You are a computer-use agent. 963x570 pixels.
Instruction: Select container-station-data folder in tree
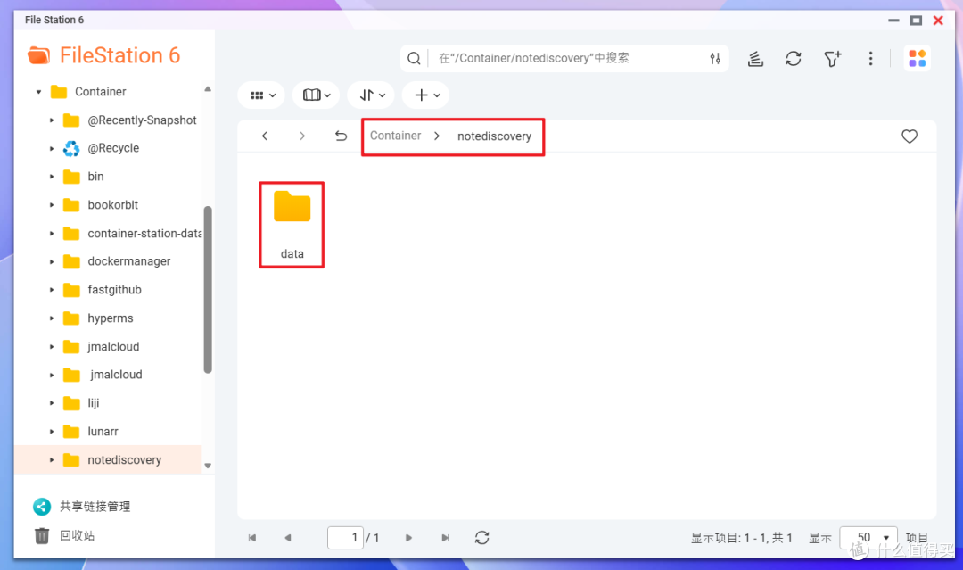point(144,234)
